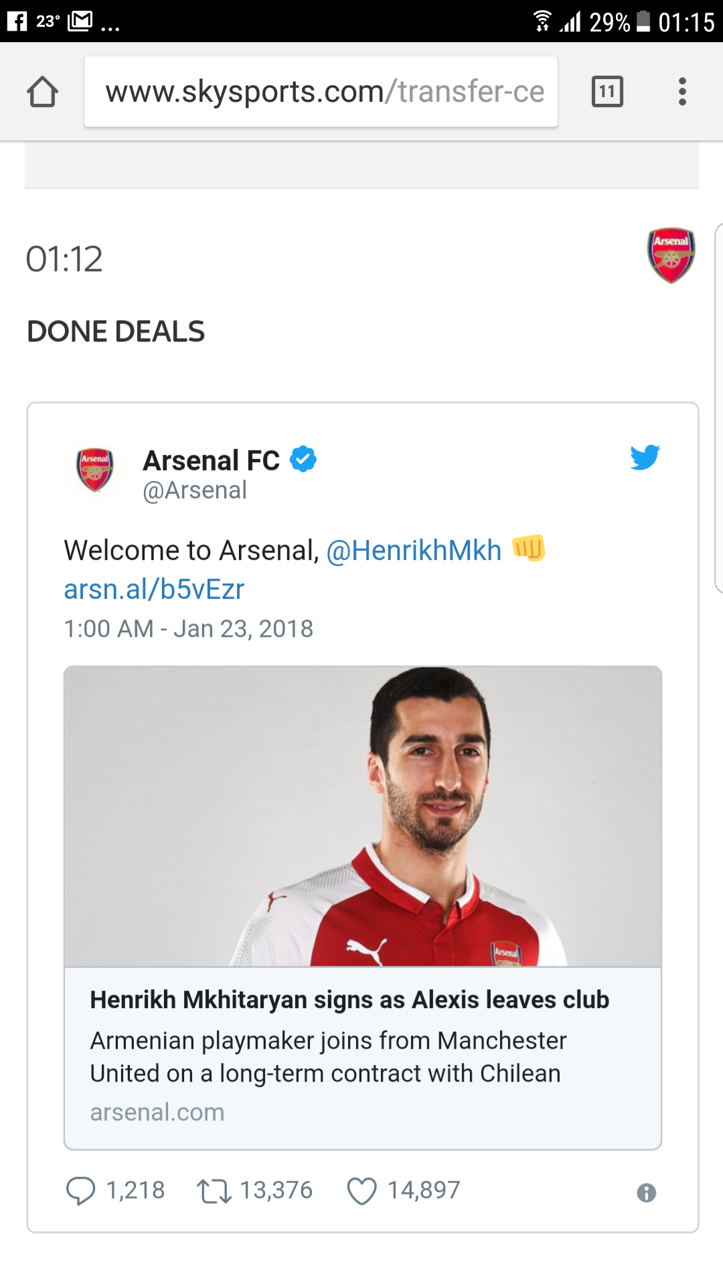Image resolution: width=723 pixels, height=1286 pixels.
Task: Open tweet info circle icon
Action: [646, 1192]
